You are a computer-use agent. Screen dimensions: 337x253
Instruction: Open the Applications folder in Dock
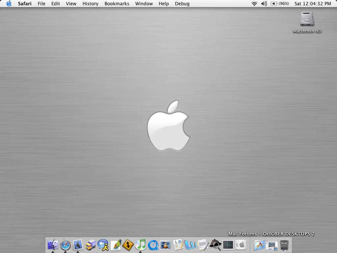coord(259,245)
